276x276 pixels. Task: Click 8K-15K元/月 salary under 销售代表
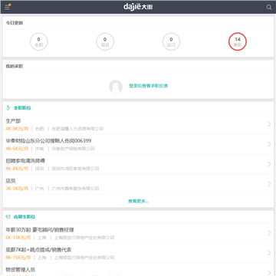tap(18, 258)
